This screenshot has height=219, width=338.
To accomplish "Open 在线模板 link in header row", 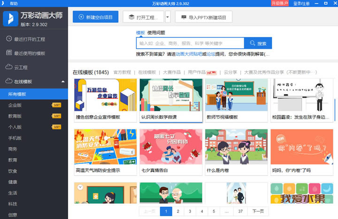I will pyautogui.click(x=147, y=72).
